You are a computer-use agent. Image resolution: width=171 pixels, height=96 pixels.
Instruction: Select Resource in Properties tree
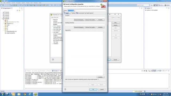tap(55, 19)
